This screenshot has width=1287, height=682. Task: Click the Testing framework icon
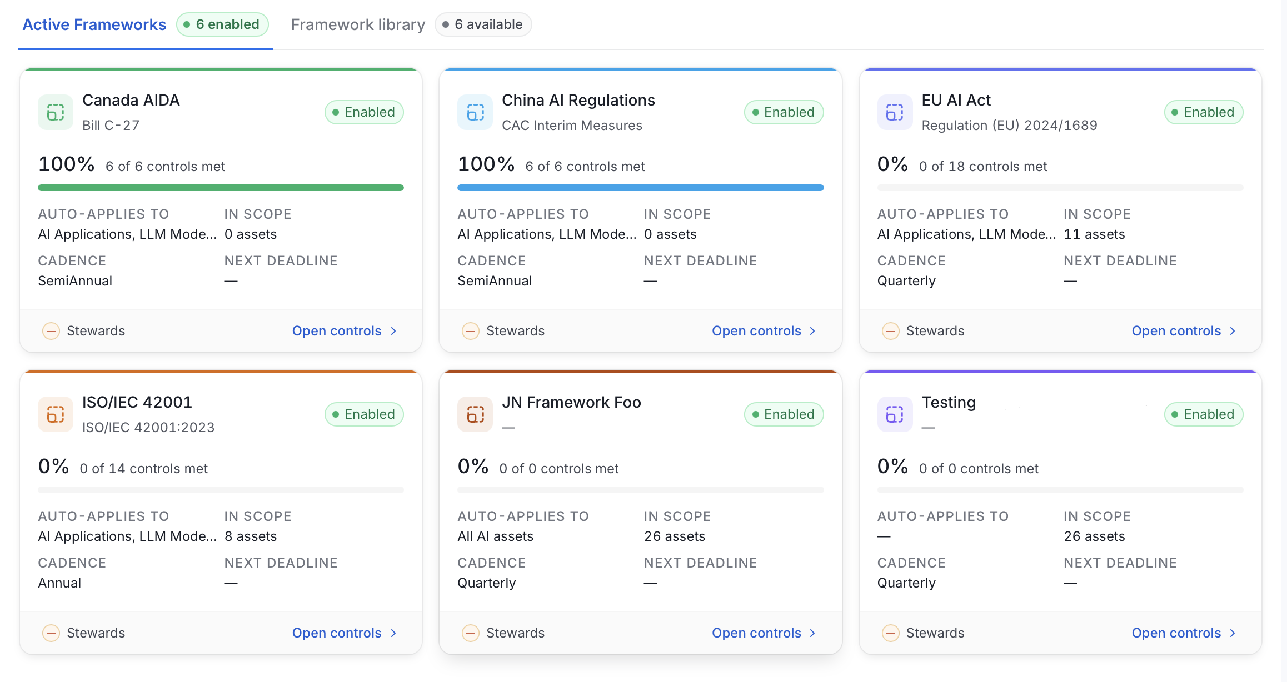click(895, 414)
